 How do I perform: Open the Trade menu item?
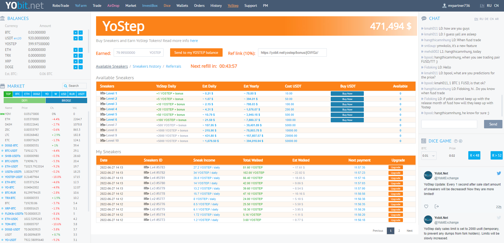point(97,6)
